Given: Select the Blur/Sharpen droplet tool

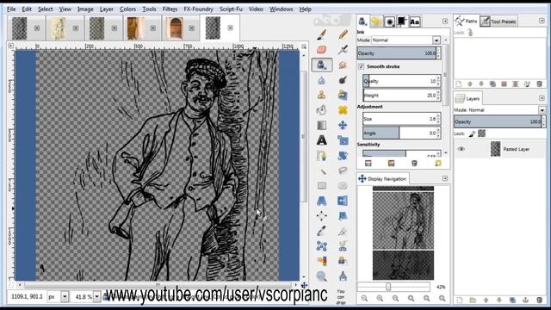Looking at the screenshot, I should click(321, 80).
